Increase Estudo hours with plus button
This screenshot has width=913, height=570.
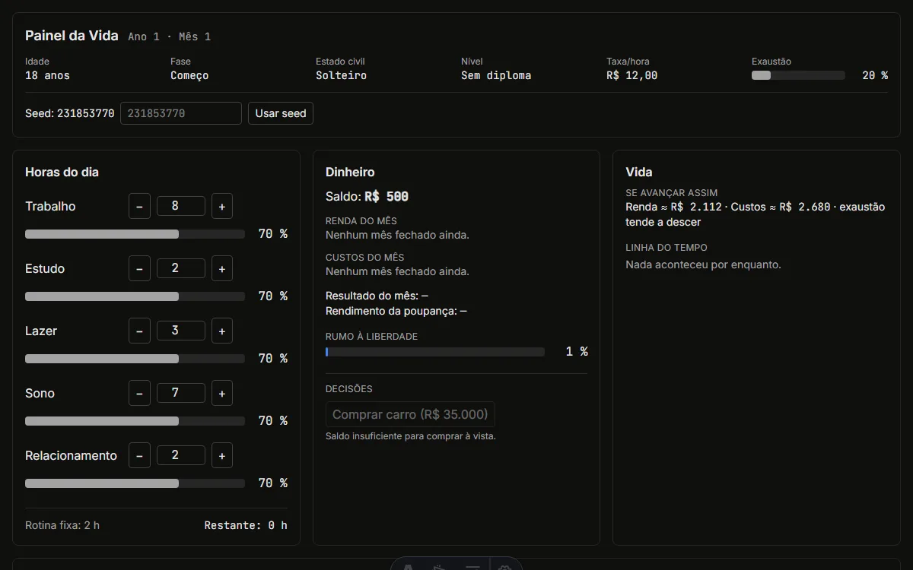pyautogui.click(x=222, y=268)
